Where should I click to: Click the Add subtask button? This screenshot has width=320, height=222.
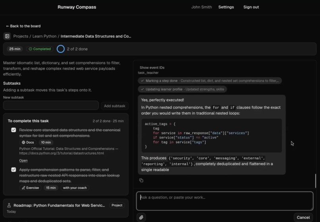[x=114, y=106]
